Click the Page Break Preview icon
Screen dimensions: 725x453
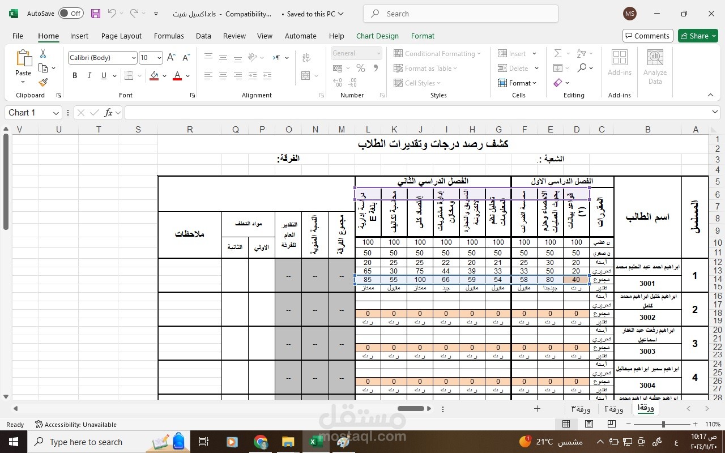[x=612, y=424]
